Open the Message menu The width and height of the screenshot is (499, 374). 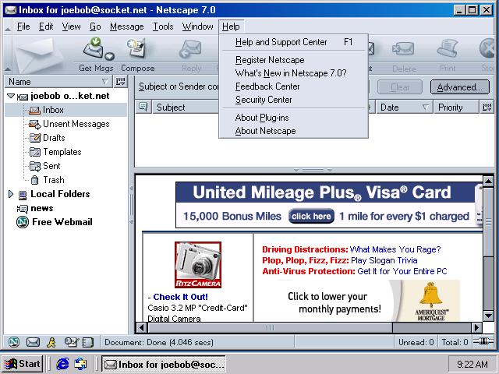126,26
